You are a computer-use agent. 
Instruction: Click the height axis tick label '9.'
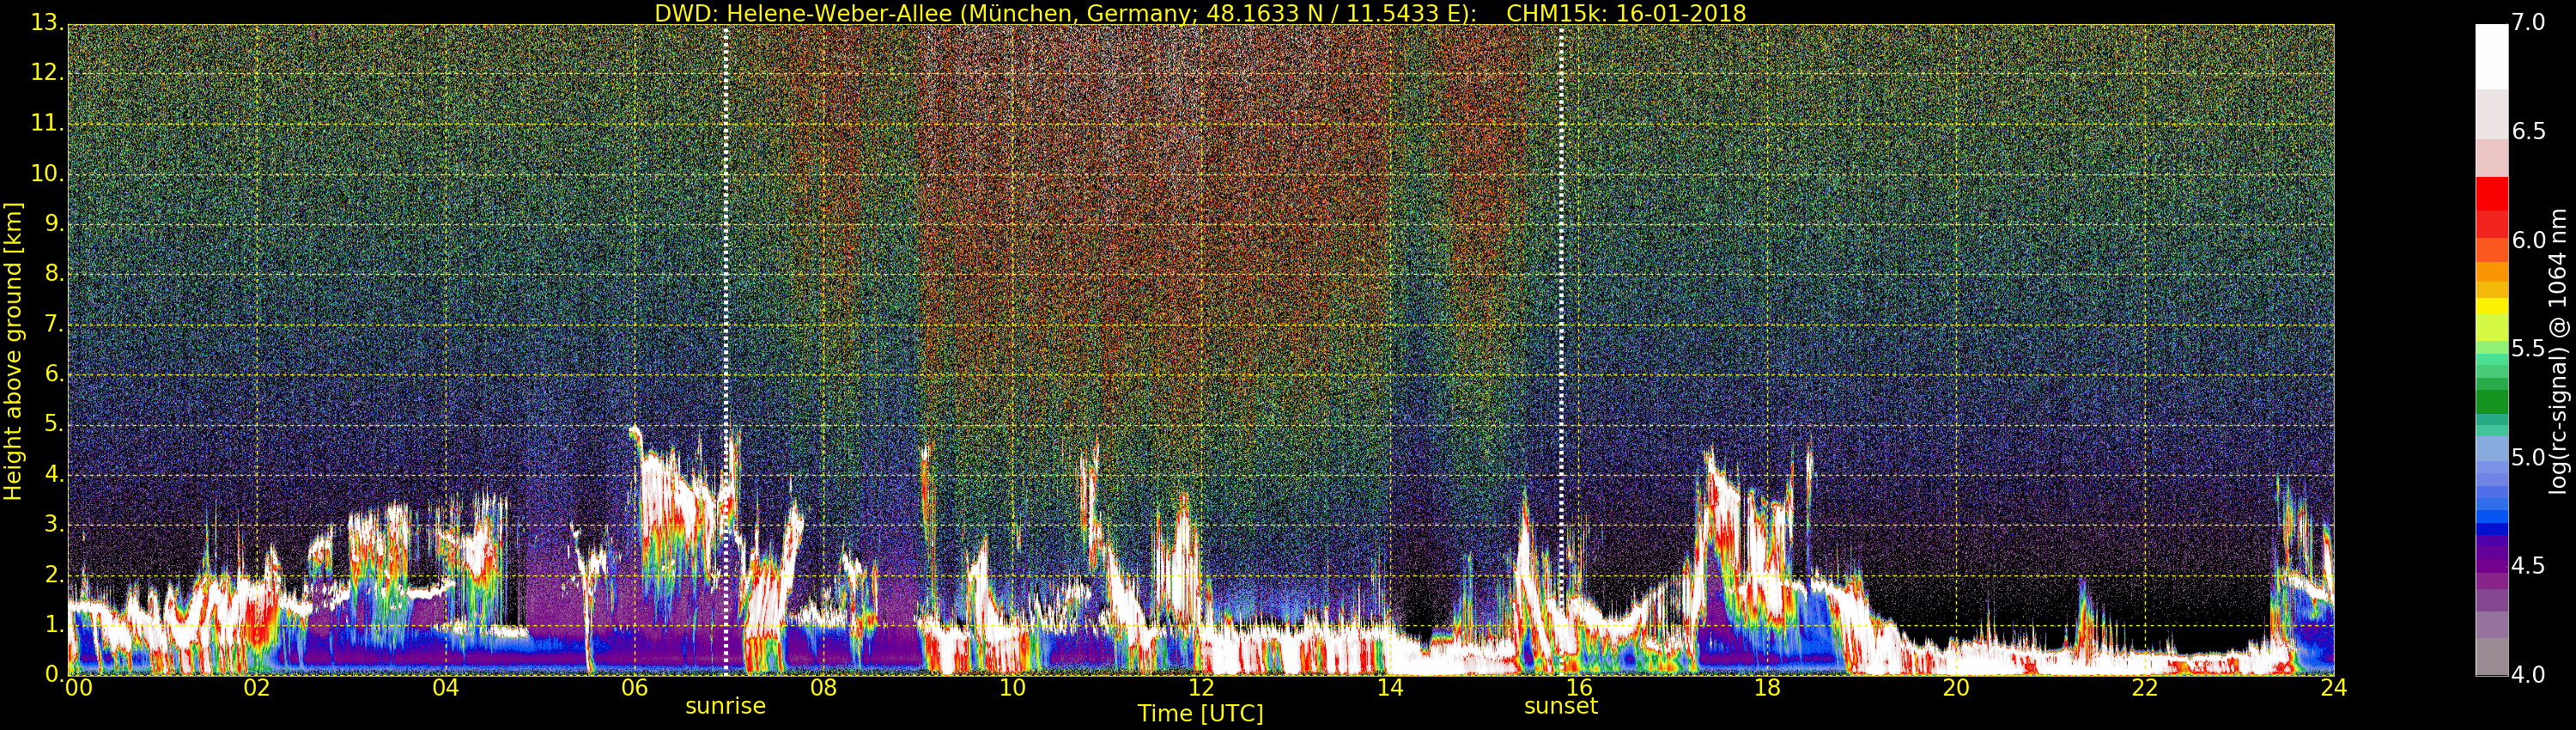(54, 224)
